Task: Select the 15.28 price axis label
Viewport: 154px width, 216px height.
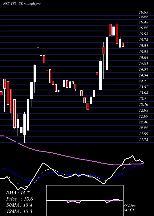Action: pyautogui.click(x=144, y=52)
